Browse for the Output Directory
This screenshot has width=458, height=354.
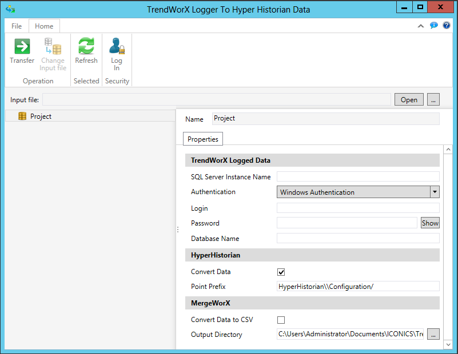[433, 334]
